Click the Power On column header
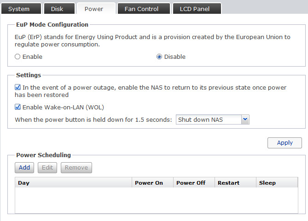 pos(152,183)
